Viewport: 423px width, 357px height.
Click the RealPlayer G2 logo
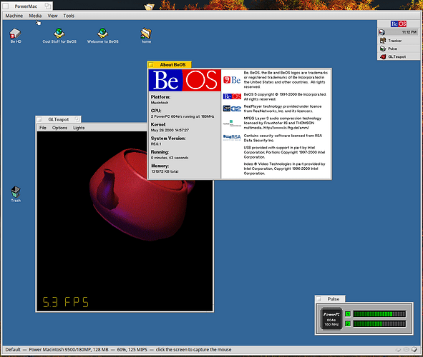(x=232, y=109)
